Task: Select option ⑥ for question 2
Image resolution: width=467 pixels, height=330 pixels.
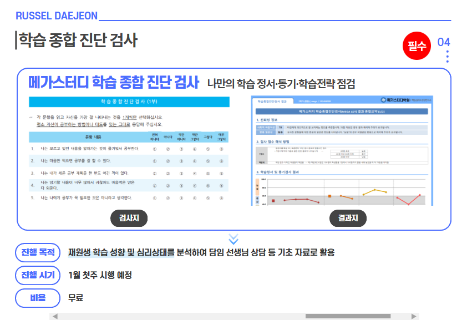Action: point(221,161)
